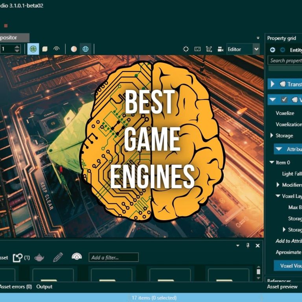Collapse the Item 0 tree node

point(272,162)
